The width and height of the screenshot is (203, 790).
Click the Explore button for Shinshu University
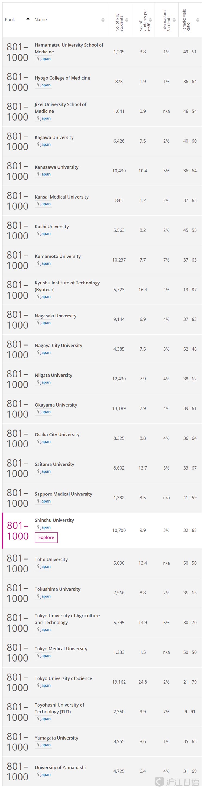[46, 537]
